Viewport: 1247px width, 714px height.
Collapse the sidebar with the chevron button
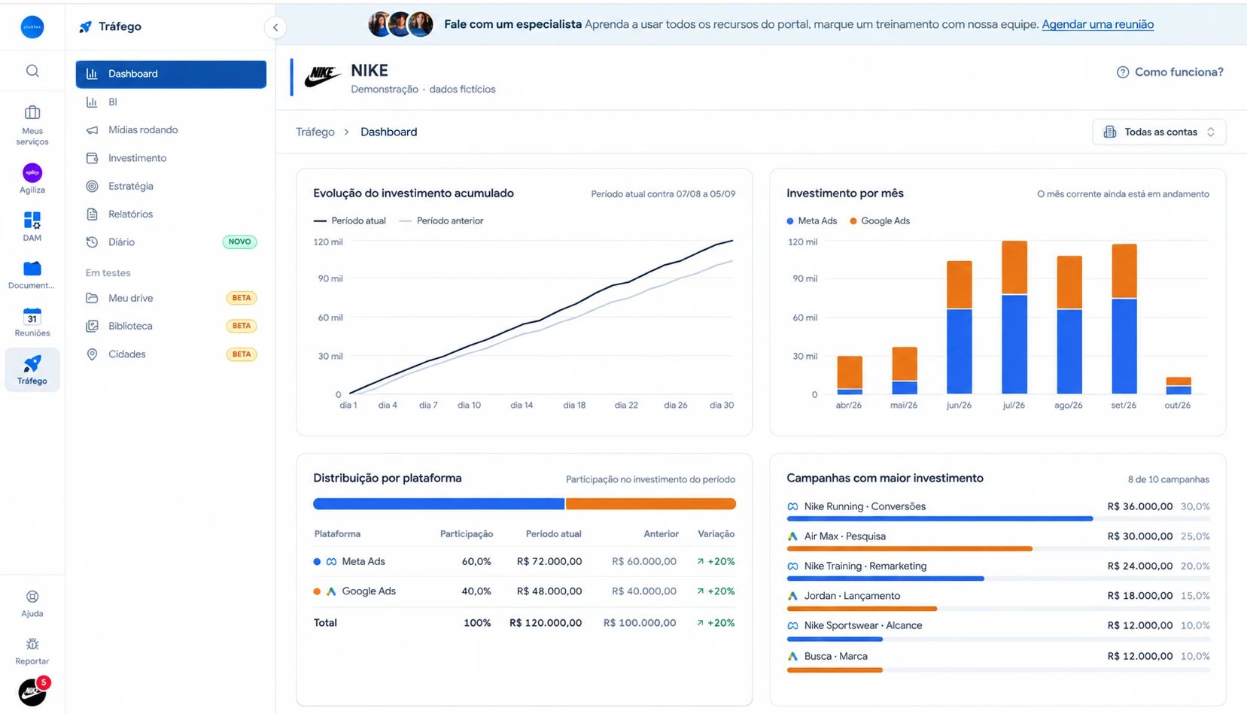[x=275, y=28]
